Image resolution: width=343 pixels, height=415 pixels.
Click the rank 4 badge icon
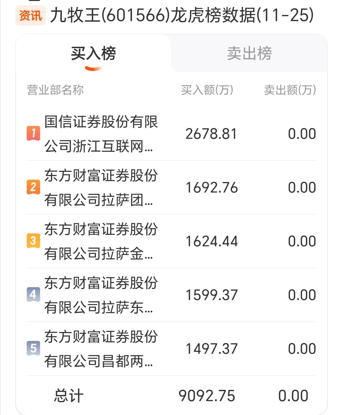tap(33, 294)
